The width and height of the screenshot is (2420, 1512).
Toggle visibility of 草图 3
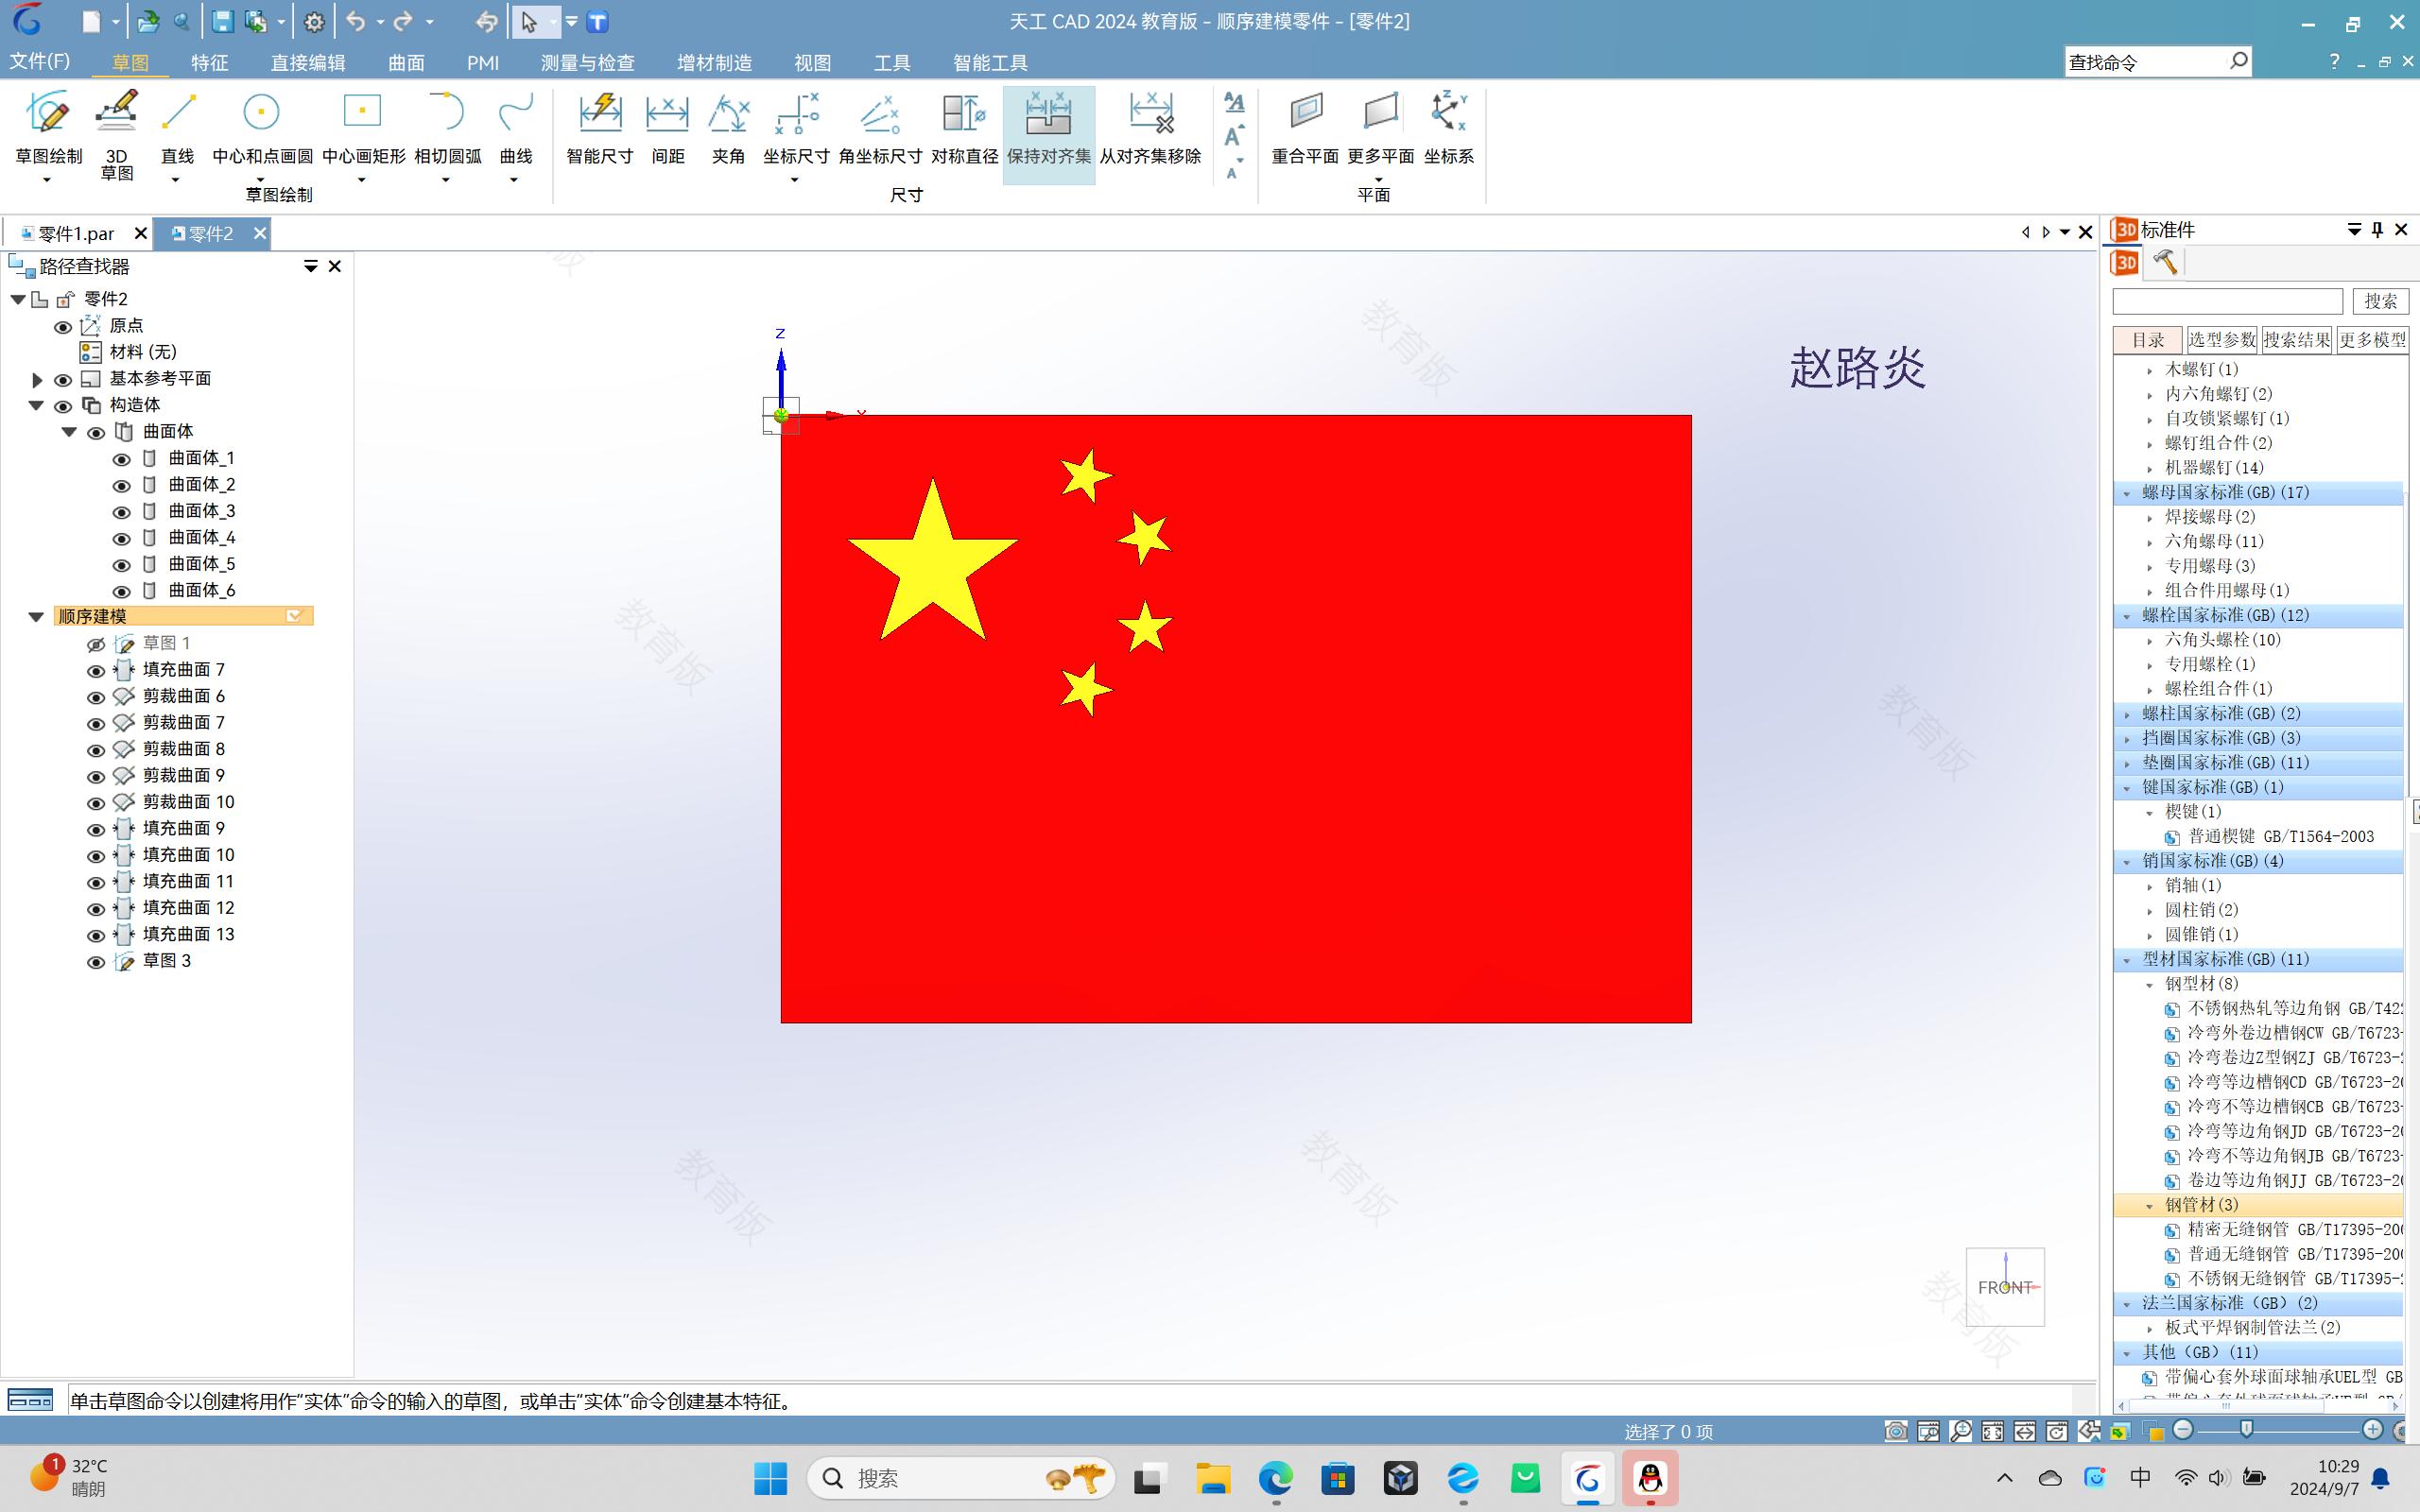96,962
